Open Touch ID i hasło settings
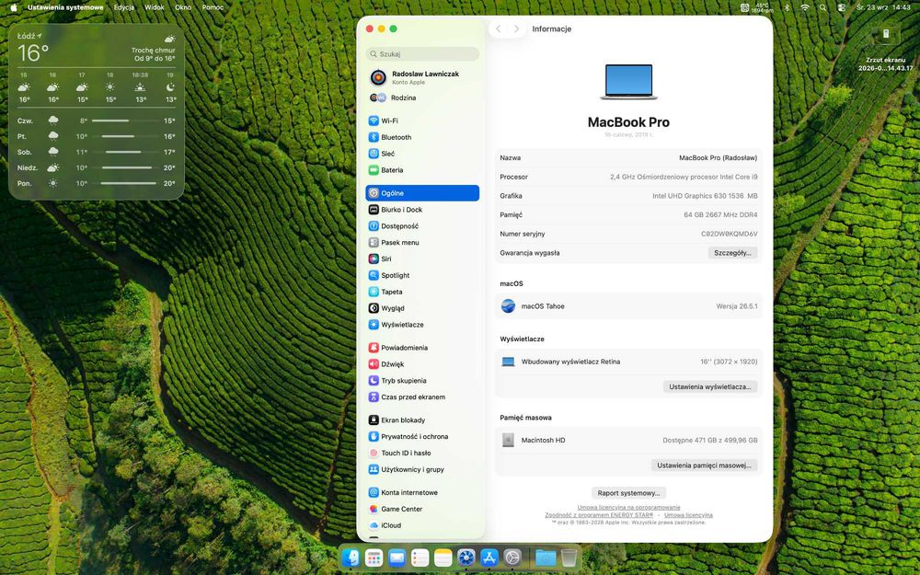920x575 pixels. tap(422, 453)
